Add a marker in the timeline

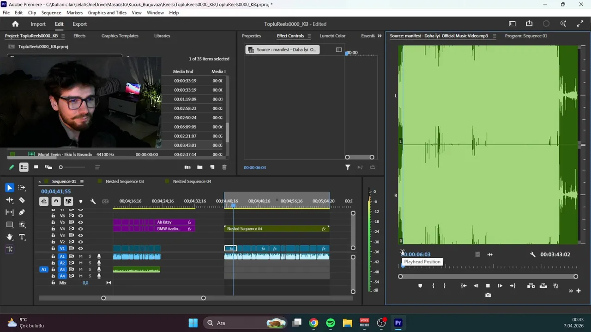[x=81, y=201]
